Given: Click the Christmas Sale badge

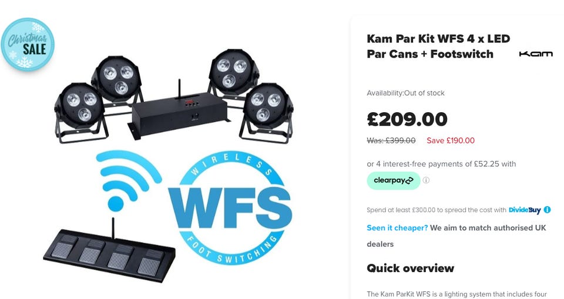Looking at the screenshot, I should pos(28,44).
